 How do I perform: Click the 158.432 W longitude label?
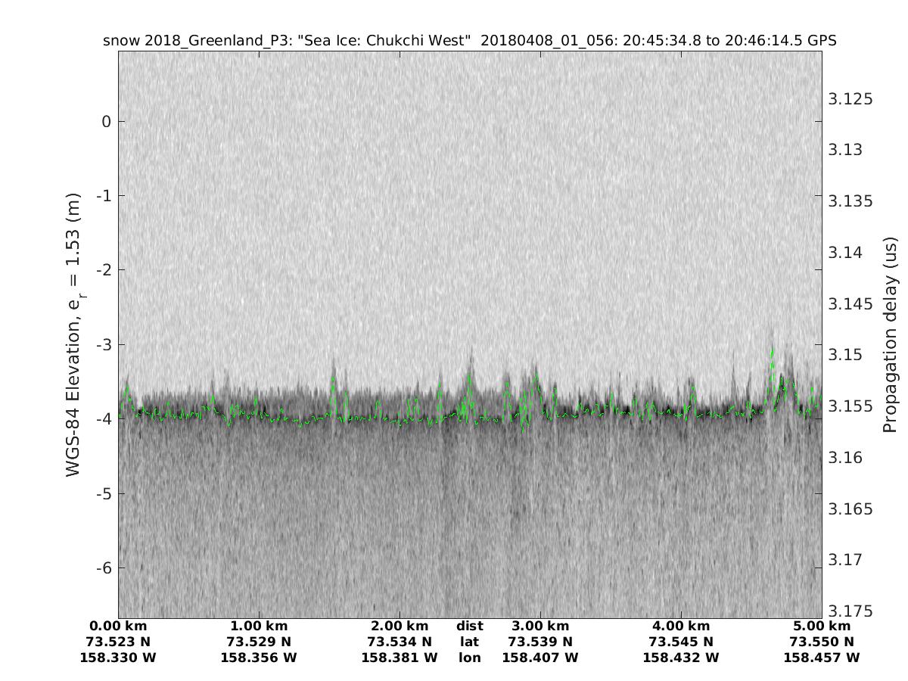coord(681,658)
